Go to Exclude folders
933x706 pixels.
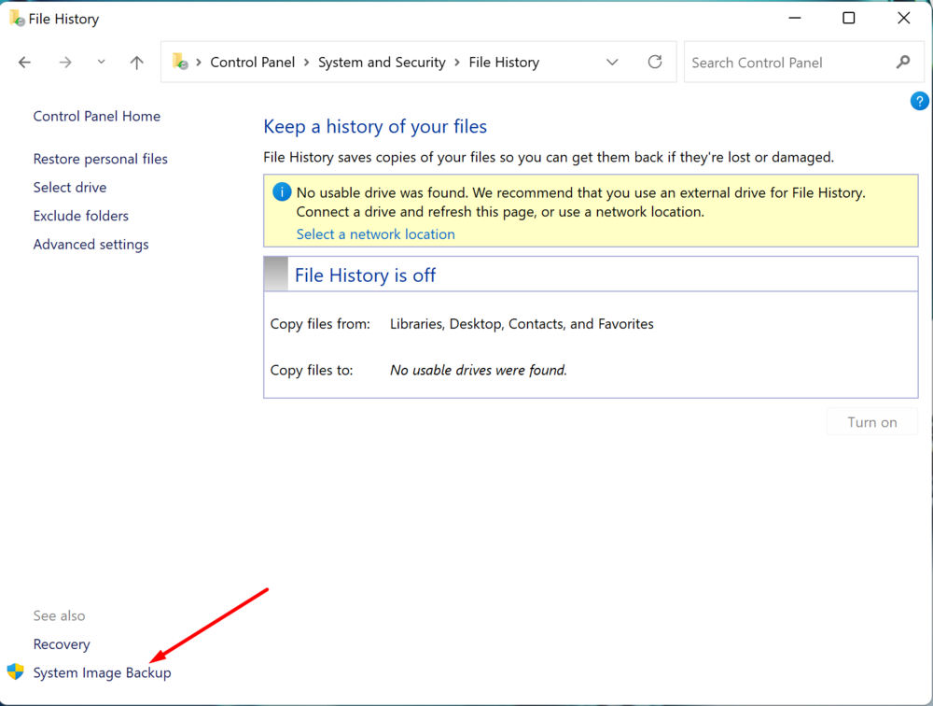click(80, 216)
